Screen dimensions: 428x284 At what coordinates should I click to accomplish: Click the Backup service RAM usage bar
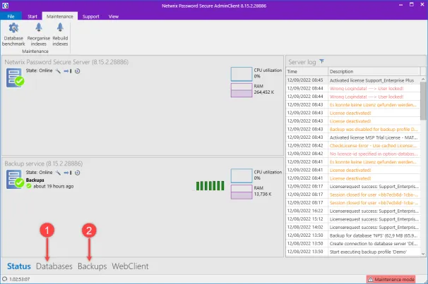tap(242, 192)
